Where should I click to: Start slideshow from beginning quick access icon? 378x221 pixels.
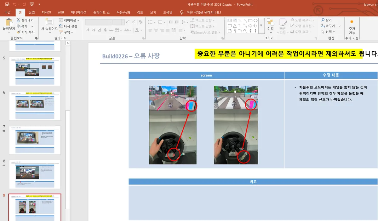31,4
